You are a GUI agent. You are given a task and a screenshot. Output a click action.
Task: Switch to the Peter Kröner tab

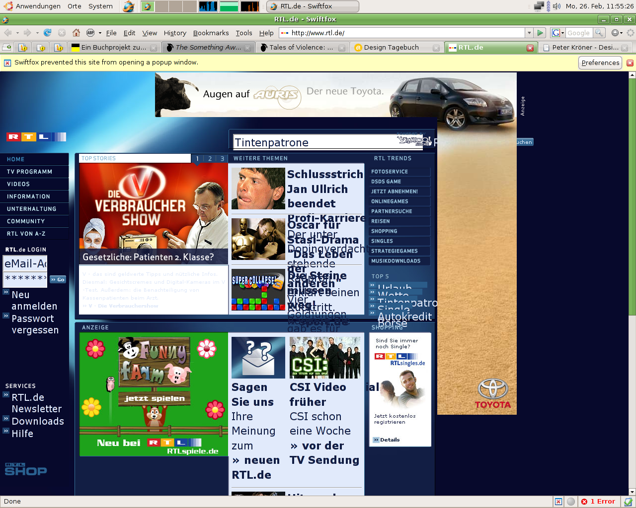(x=585, y=48)
